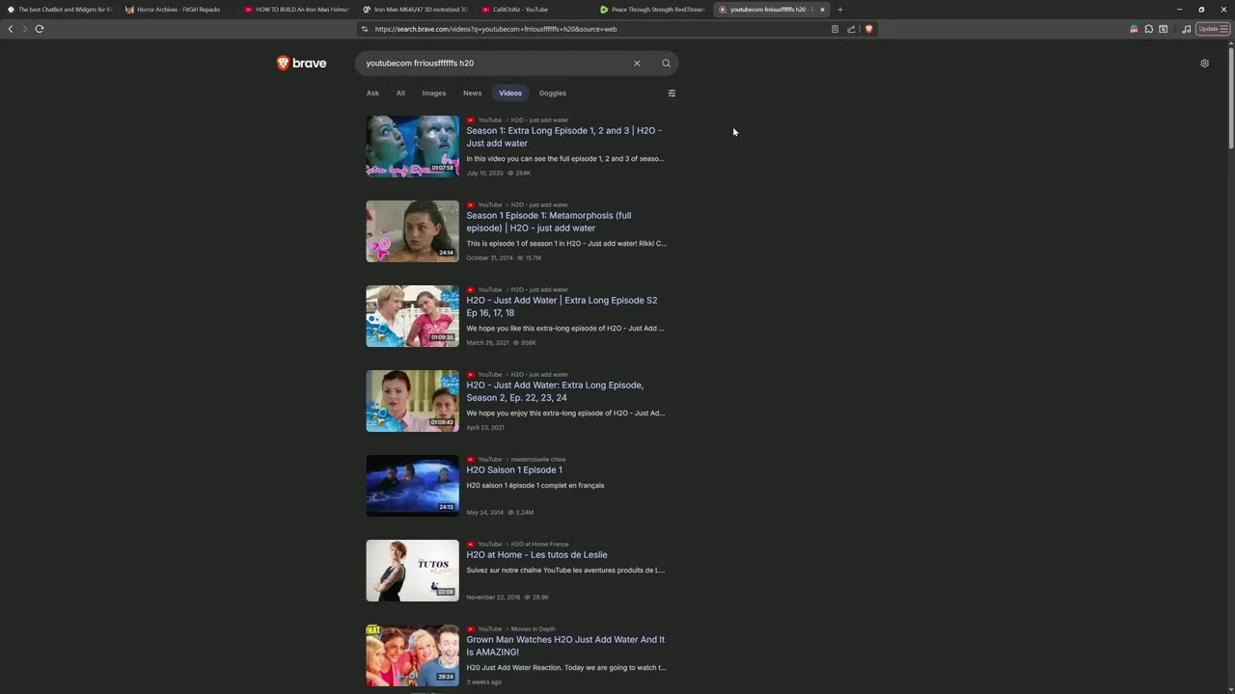
Task: Click the share page icon
Action: pyautogui.click(x=851, y=29)
